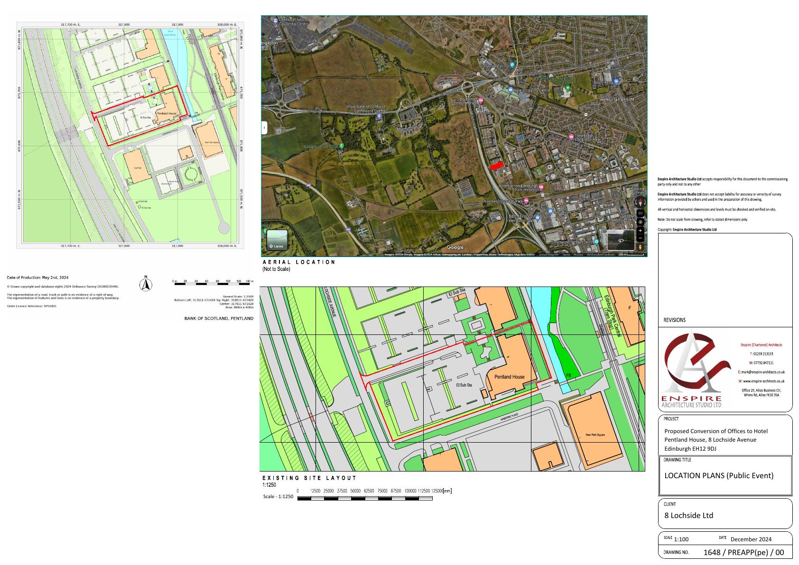Image resolution: width=799 pixels, height=565 pixels.
Task: Click the 'Scale - 1:1250' label by scale bar
Action: coord(278,497)
